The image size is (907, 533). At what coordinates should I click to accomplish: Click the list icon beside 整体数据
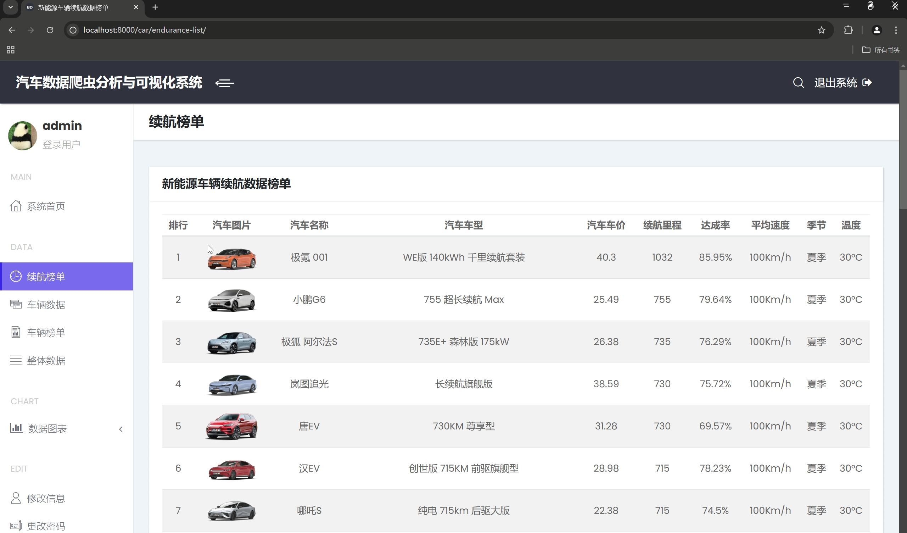pyautogui.click(x=16, y=360)
